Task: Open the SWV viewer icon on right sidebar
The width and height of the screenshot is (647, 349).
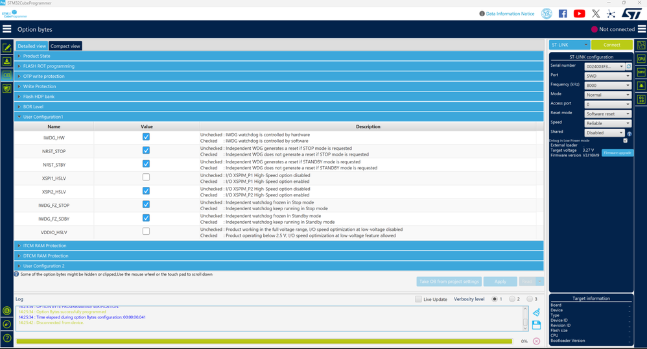Action: tap(641, 72)
